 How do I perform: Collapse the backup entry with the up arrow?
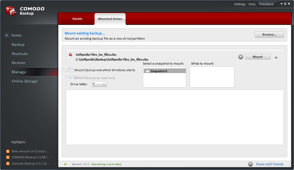pos(276,57)
